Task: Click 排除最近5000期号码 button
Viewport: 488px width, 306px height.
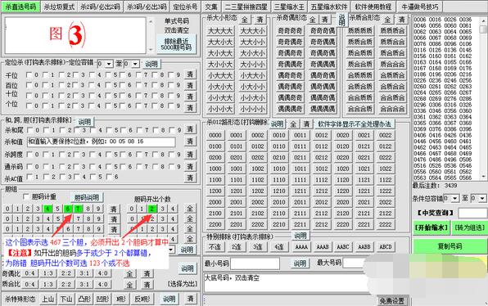Action: coord(176,44)
